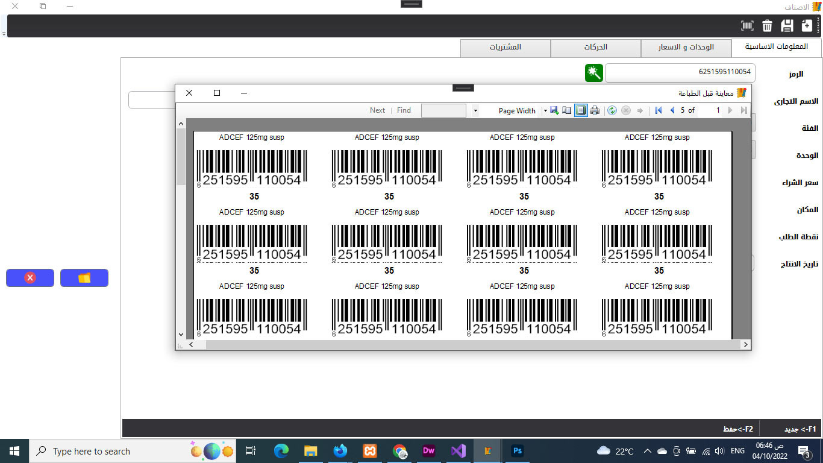Print the barcode report using the printer icon

tap(595, 110)
